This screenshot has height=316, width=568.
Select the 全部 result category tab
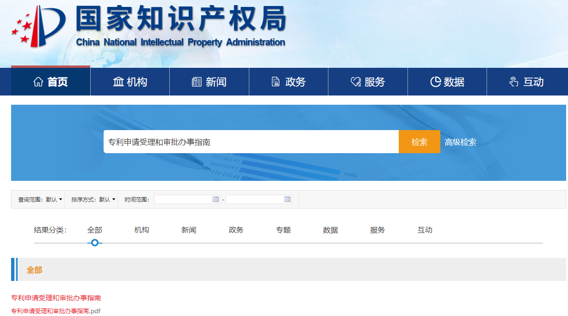[x=94, y=230]
